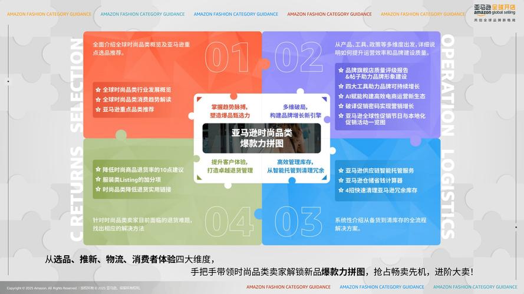Click the line 全球时尚品类行业发展概览
The width and height of the screenshot is (524, 294).
pos(137,89)
